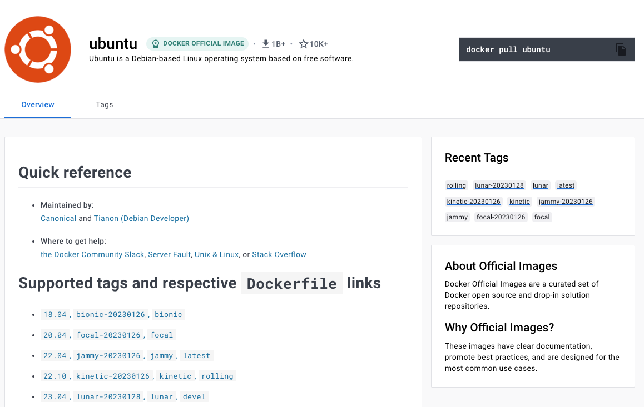Open the jammy-20230126 supported tag link
644x407 pixels.
point(108,356)
